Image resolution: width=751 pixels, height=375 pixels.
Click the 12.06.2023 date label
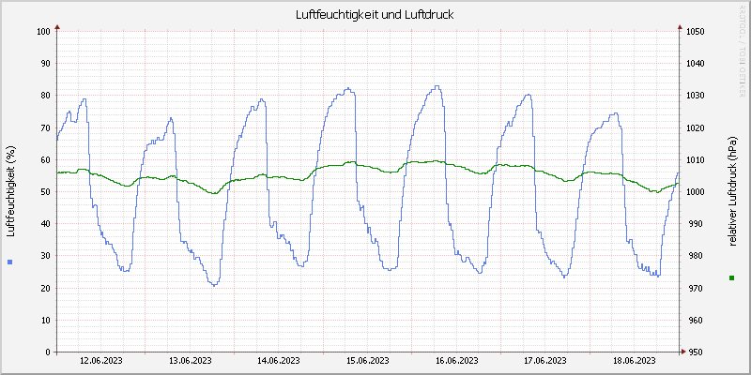101,361
